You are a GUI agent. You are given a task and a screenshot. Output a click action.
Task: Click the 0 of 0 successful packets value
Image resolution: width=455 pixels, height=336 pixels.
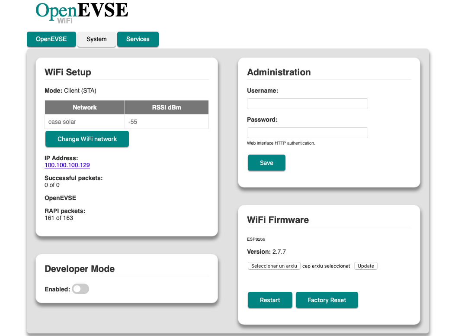click(x=52, y=185)
